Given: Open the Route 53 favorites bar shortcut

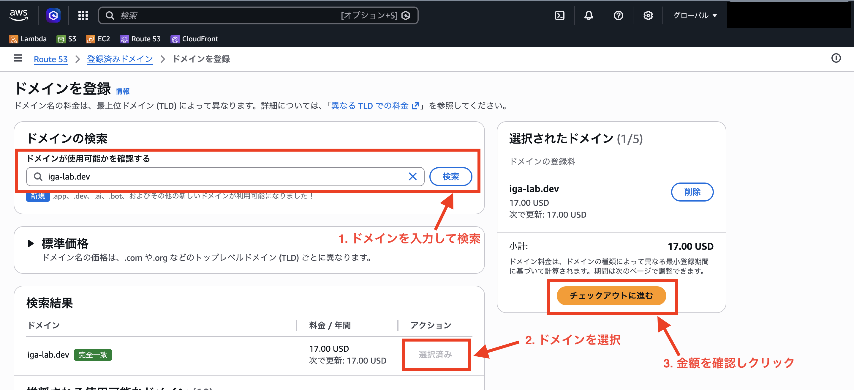Looking at the screenshot, I should point(140,39).
